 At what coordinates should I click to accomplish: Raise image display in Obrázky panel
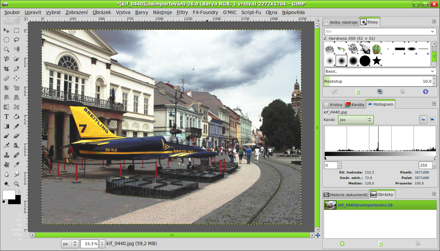tap(342, 243)
